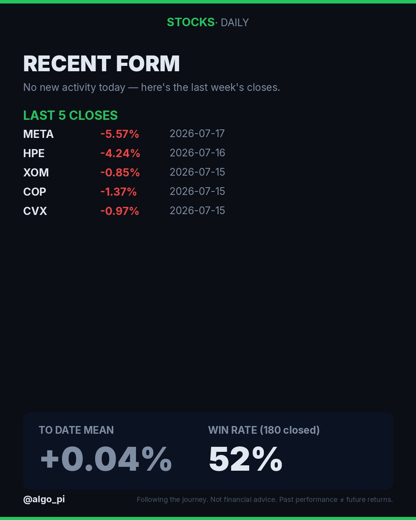The height and width of the screenshot is (520, 416).
Task: Click HPE's -4.24% return value
Action: (120, 153)
